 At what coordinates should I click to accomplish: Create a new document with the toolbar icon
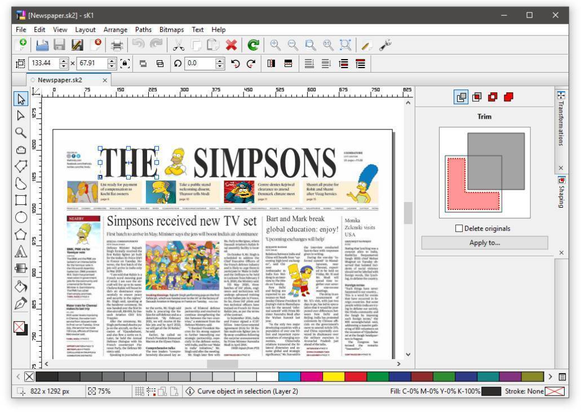(21, 45)
